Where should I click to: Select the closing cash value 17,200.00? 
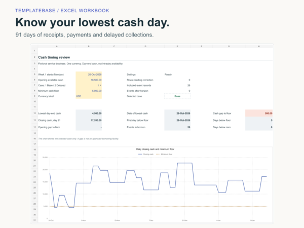[x=89, y=120]
